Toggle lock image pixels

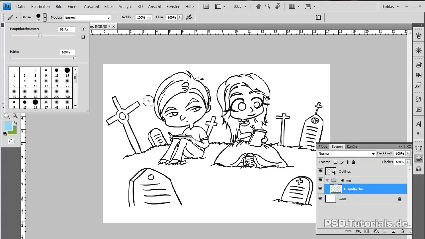pyautogui.click(x=341, y=162)
